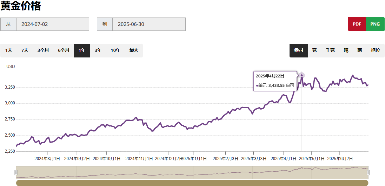385x186 pixels.
Task: Click the 2,500 y-axis value
Action: click(x=10, y=135)
